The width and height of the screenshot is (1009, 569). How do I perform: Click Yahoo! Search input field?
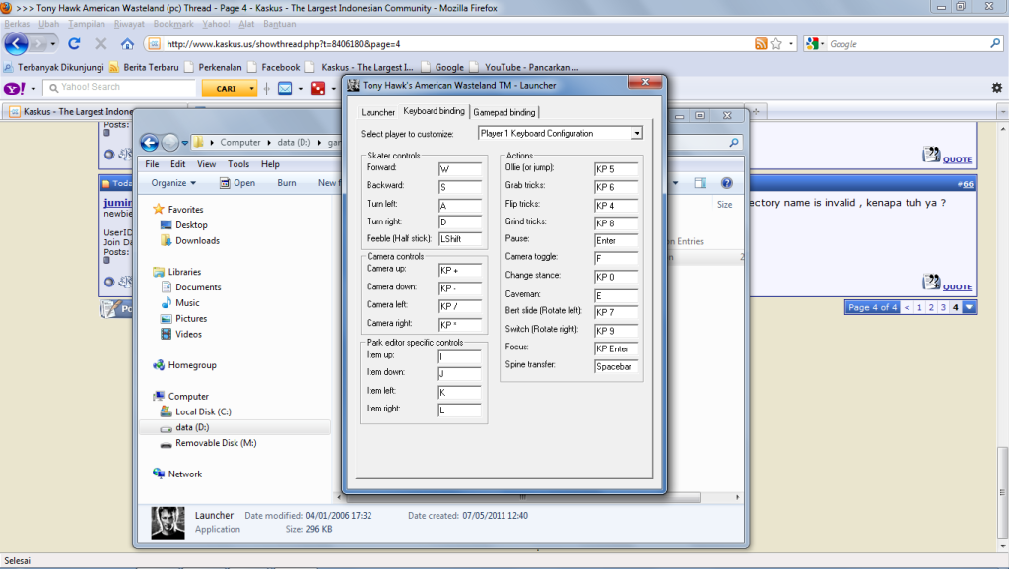(x=119, y=87)
